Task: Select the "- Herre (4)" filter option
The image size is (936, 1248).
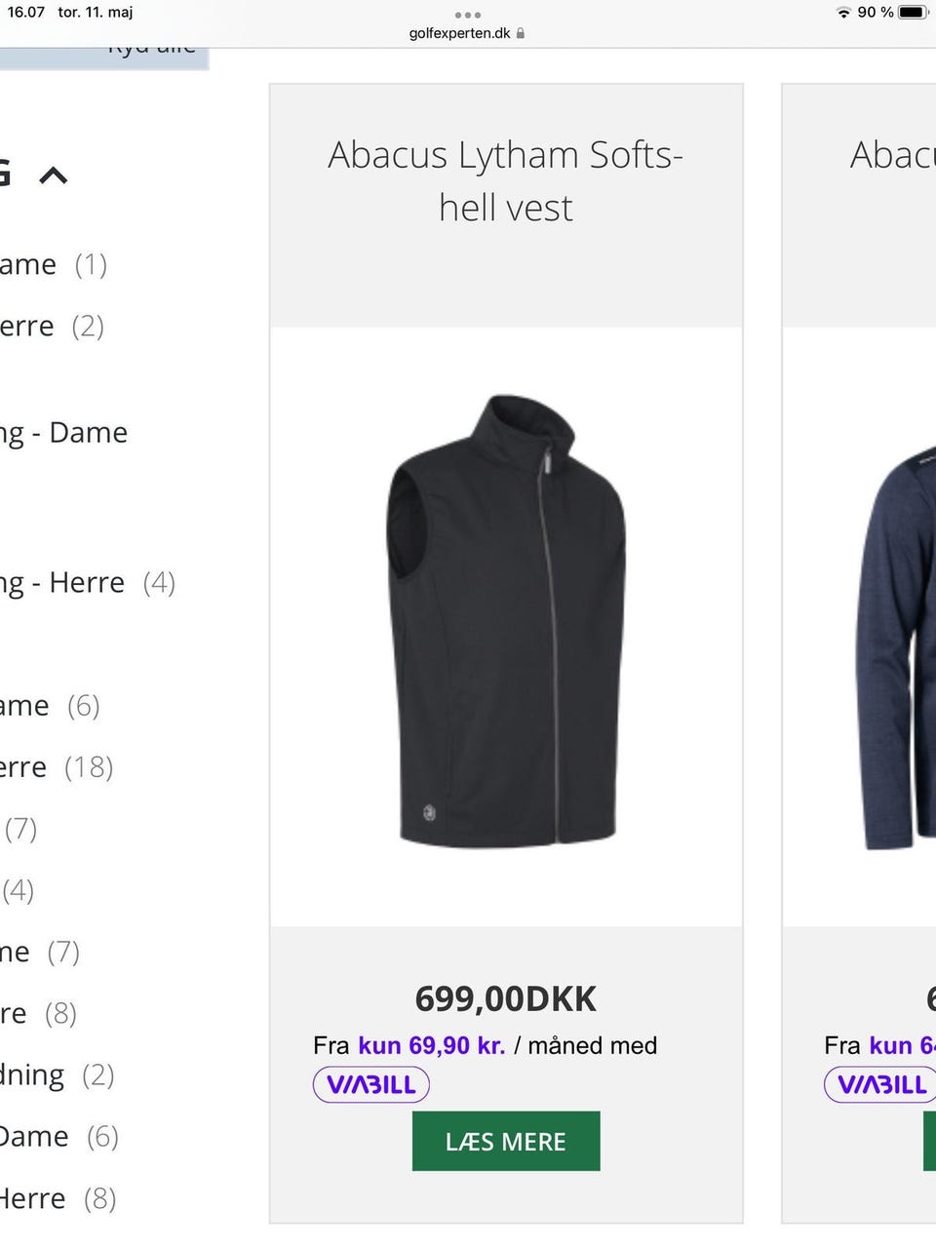Action: coord(87,583)
